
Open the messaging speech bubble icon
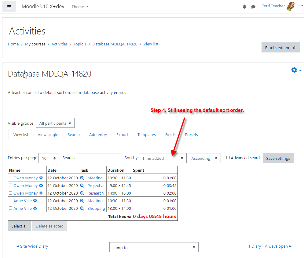253,7
